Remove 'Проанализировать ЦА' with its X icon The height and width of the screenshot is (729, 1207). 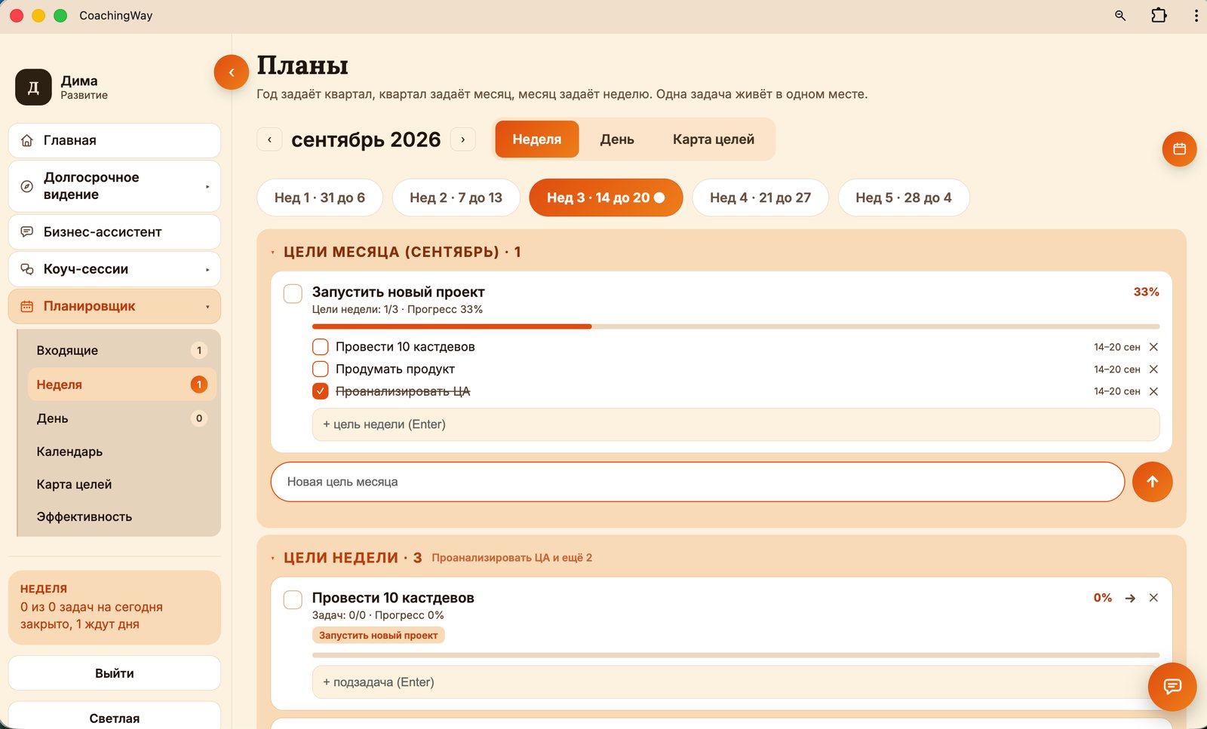[x=1153, y=391]
